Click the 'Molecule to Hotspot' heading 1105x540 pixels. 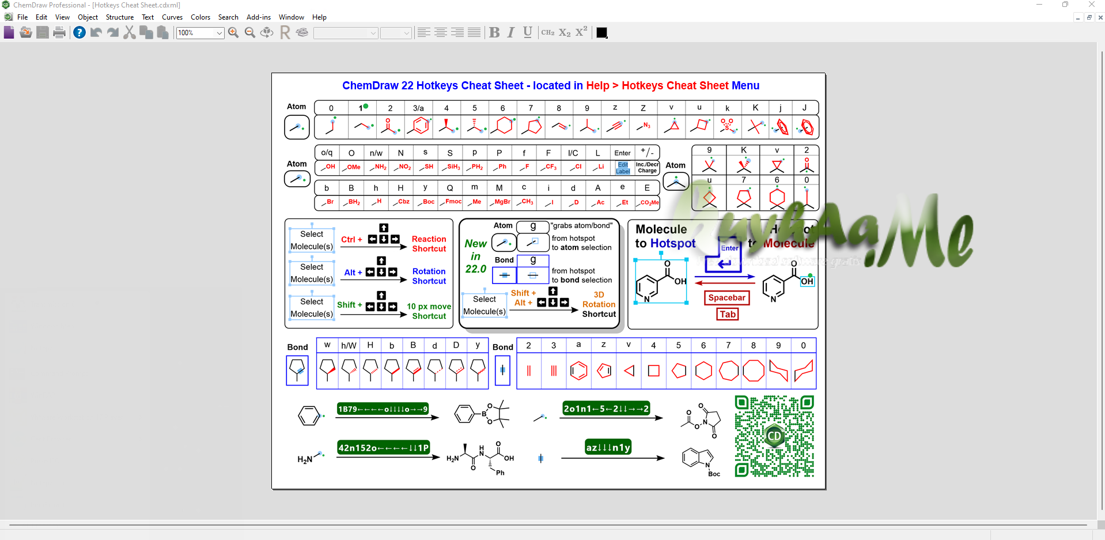click(665, 236)
